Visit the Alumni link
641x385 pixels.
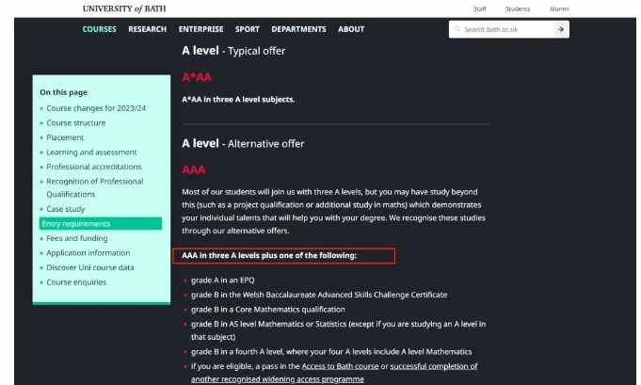tap(559, 8)
